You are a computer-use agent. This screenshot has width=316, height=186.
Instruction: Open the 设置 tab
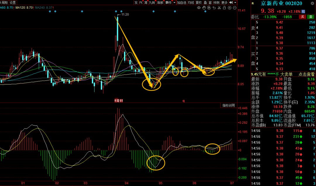click(x=13, y=2)
